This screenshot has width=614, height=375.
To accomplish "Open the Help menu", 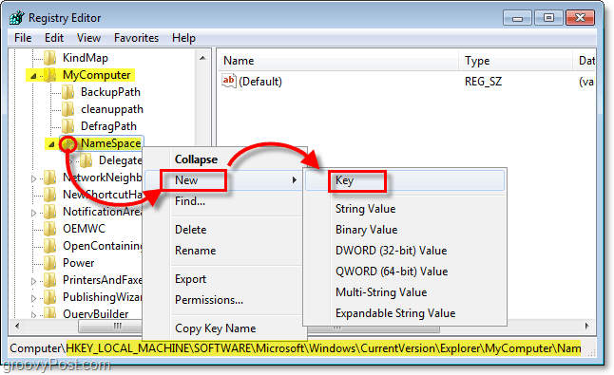I will click(183, 38).
